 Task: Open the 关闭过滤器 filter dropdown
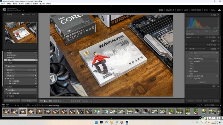coord(211,106)
